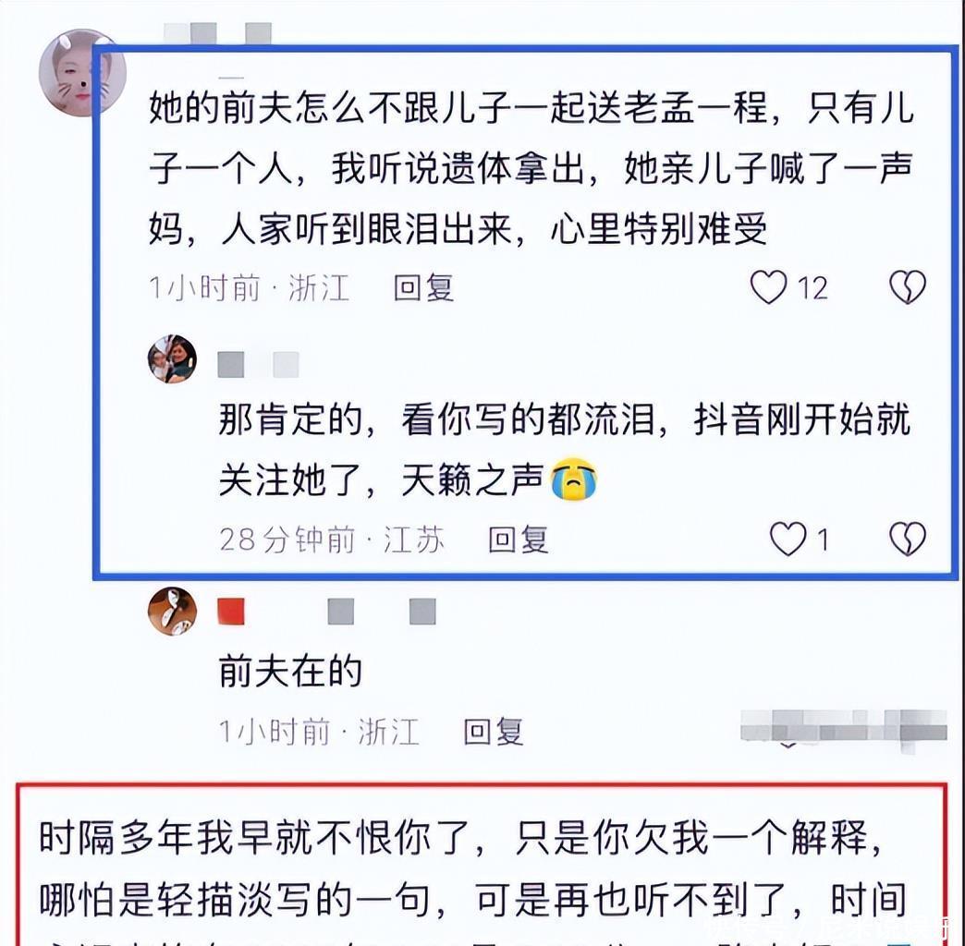
Task: Tap broken-heart icon on 天籁之声 reply
Action: 908,539
